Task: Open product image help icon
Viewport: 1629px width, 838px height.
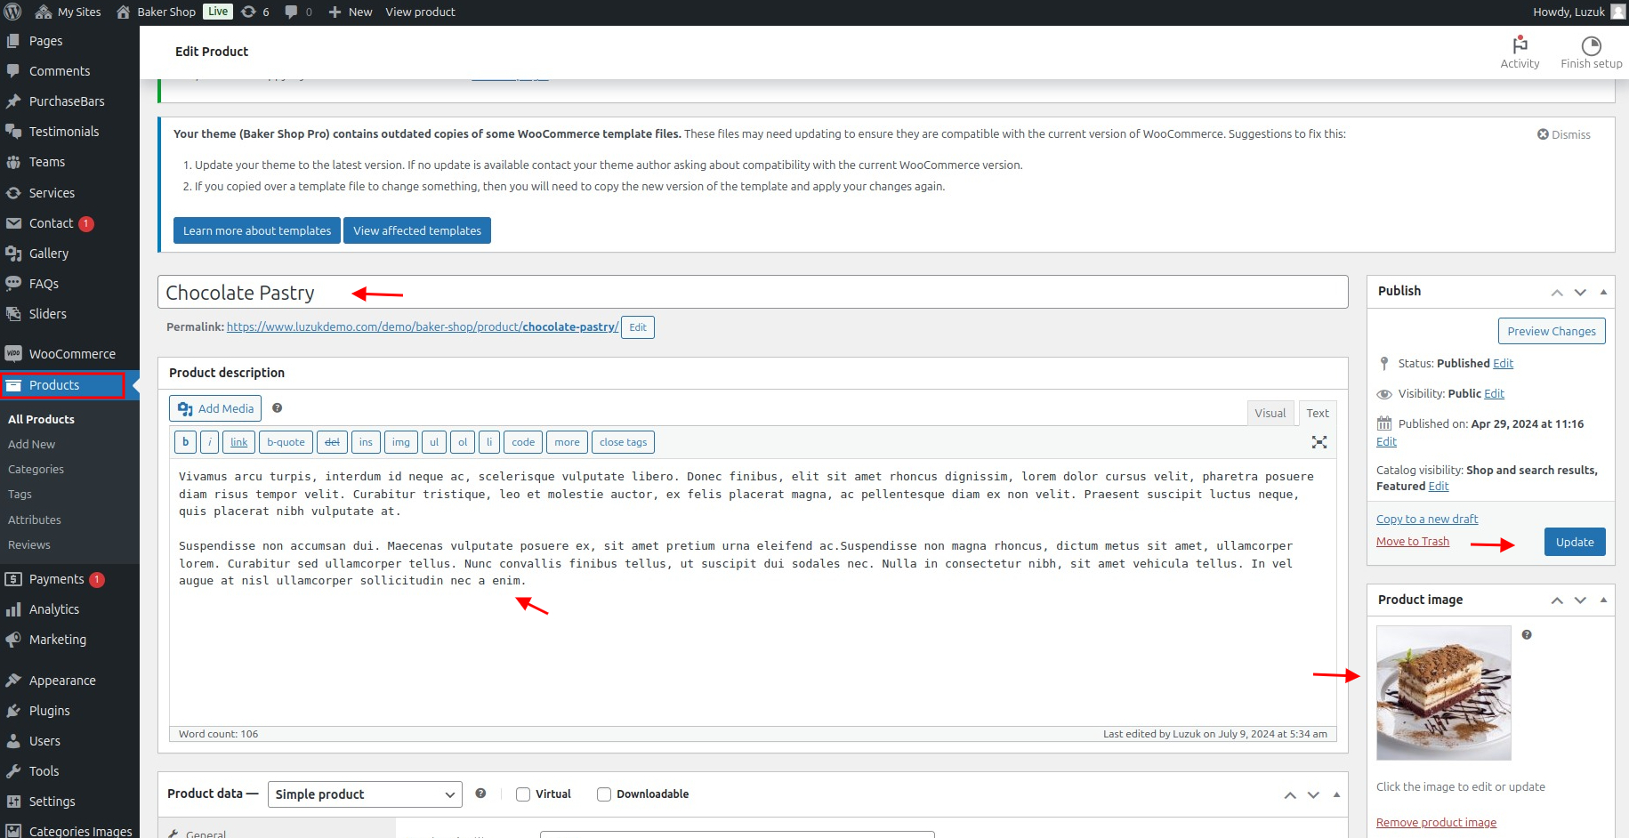Action: [x=1527, y=634]
